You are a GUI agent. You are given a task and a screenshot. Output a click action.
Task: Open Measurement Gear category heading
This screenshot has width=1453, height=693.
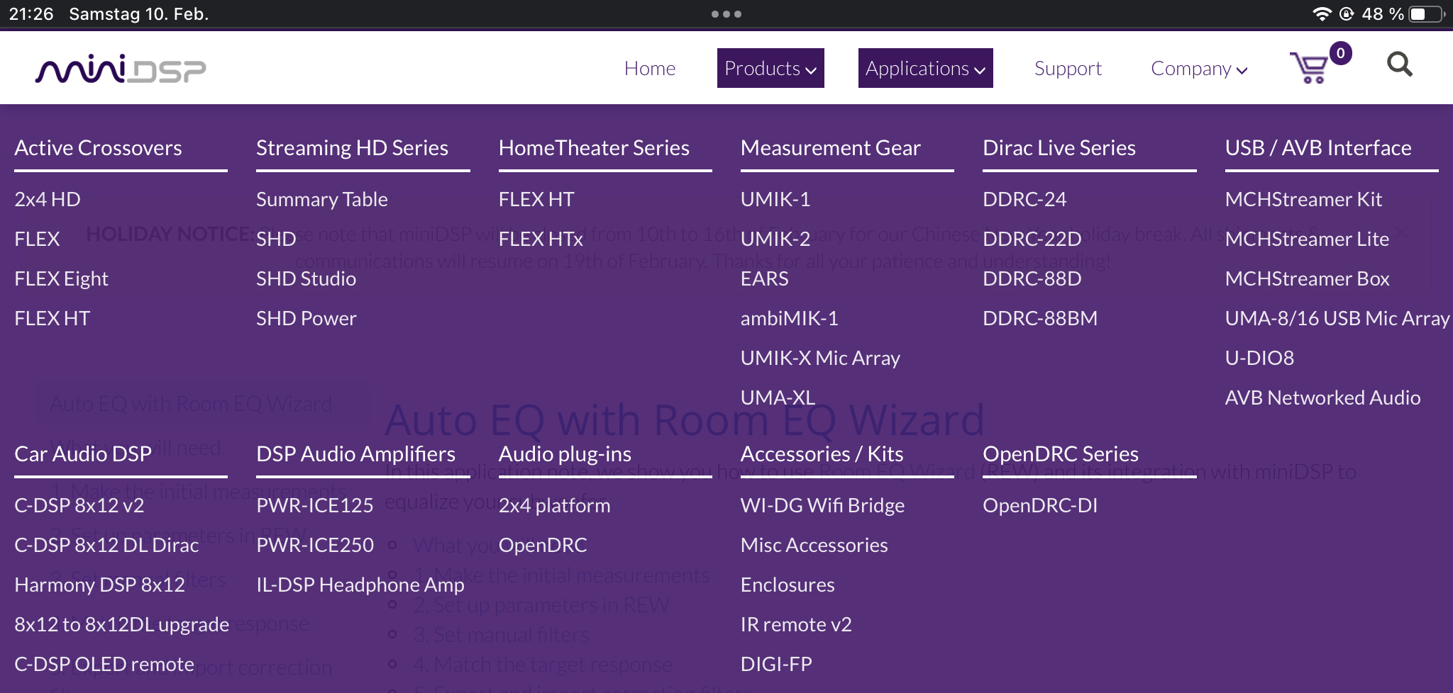pos(830,147)
